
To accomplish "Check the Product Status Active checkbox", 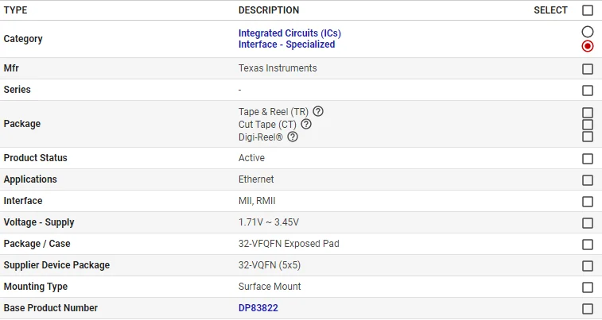I will pos(588,159).
